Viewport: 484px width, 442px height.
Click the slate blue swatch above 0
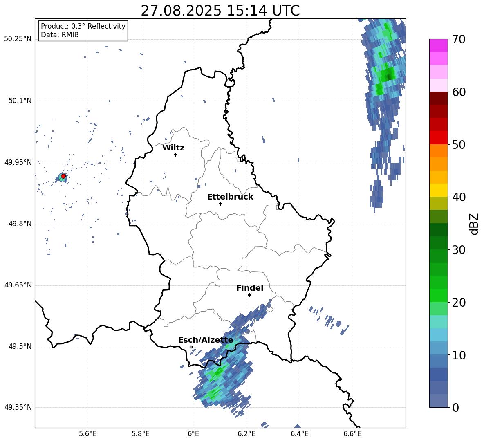(438, 401)
